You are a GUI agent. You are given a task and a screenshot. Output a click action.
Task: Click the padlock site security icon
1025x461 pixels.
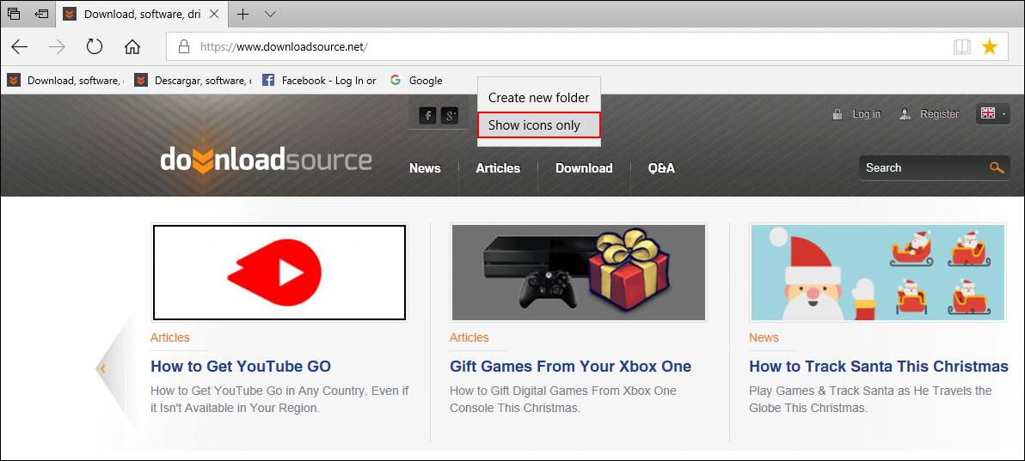pyautogui.click(x=184, y=46)
